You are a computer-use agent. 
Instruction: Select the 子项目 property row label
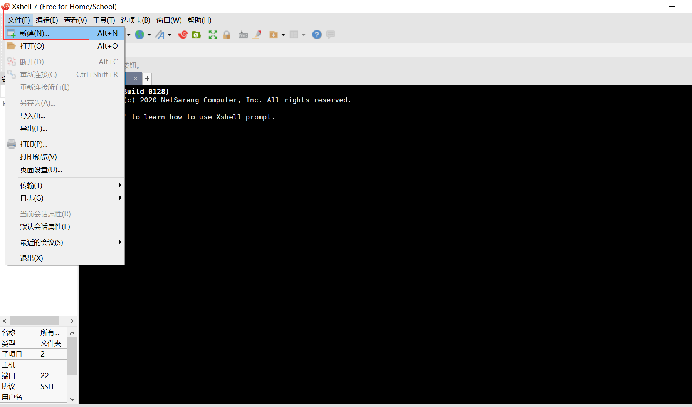[x=19, y=354]
